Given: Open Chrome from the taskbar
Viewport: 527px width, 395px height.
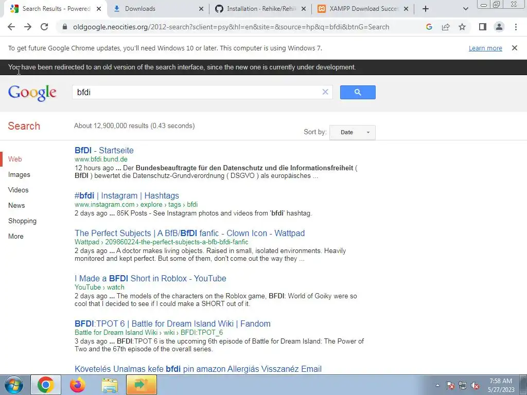Looking at the screenshot, I should pos(46,385).
